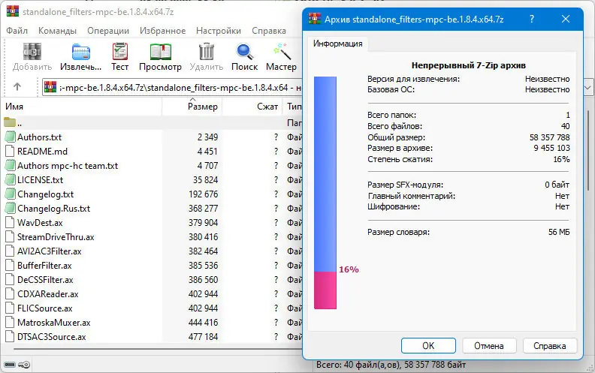
Task: Click the dialog help question mark
Action: coord(532,19)
